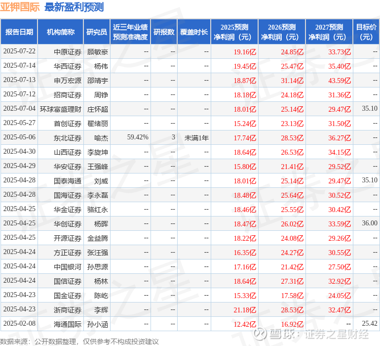This screenshot has height=346, width=380.
Task: Click the date 2025-02-08
Action: 19,323
